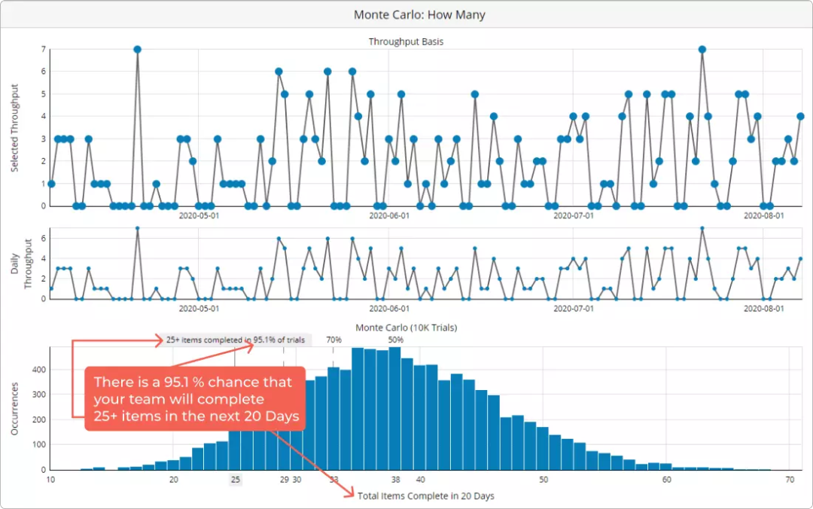Screen dimensions: 813x509
Task: Click the highlighted 25 x-axis tick
Action: [x=236, y=480]
